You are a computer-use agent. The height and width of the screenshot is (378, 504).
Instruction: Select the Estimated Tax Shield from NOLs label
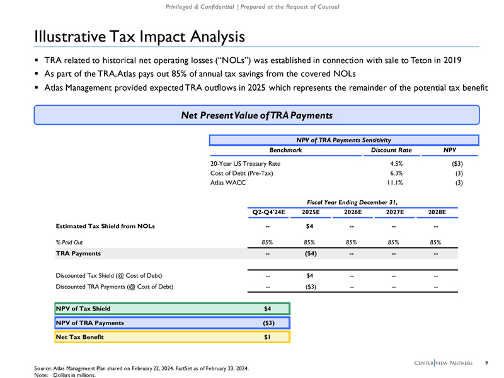click(x=105, y=226)
